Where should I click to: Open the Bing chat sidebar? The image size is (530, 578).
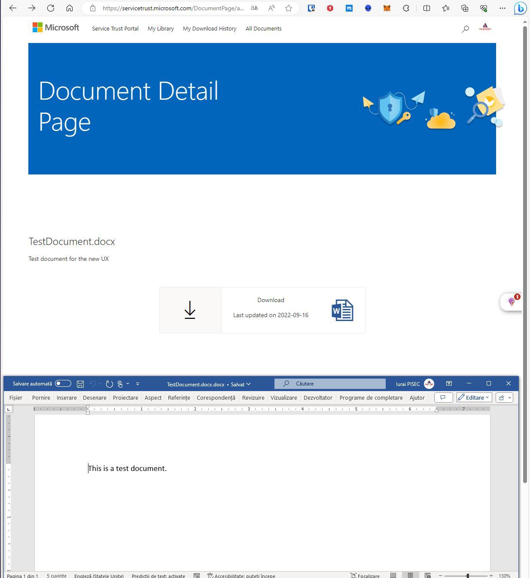[521, 8]
